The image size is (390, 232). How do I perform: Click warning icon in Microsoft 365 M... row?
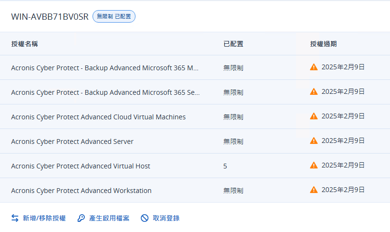(x=314, y=67)
